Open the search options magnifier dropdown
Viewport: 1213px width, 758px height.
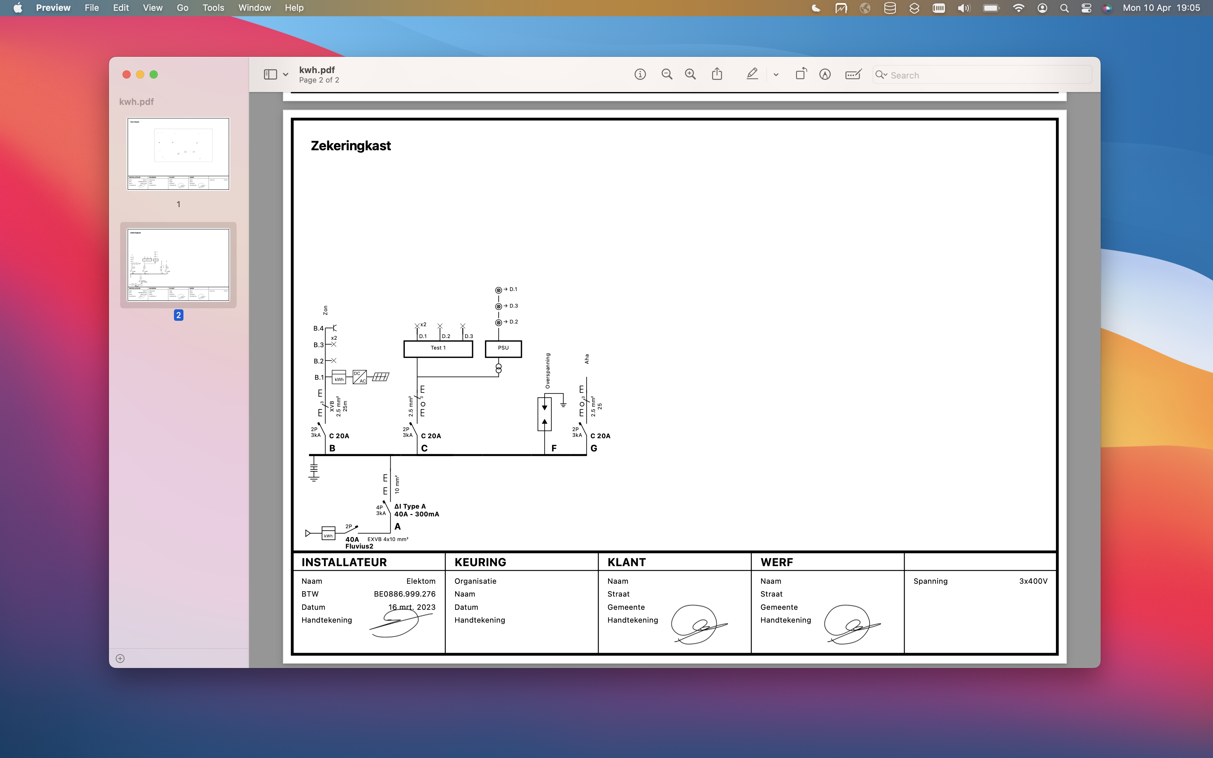(x=881, y=75)
